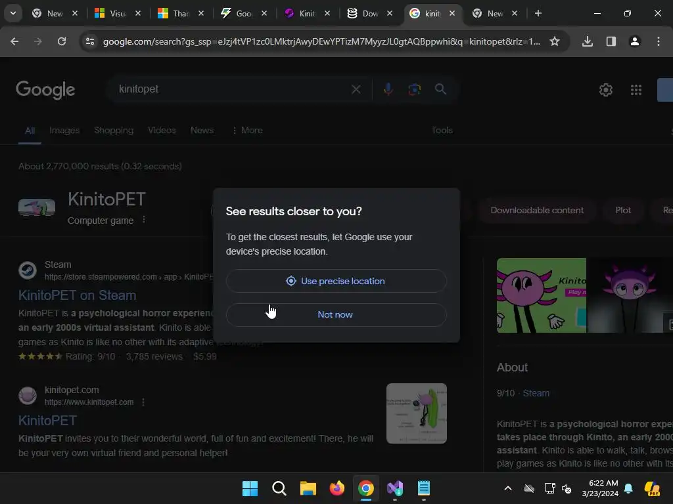Select News search filter
This screenshot has height=504, width=673.
[x=202, y=131]
